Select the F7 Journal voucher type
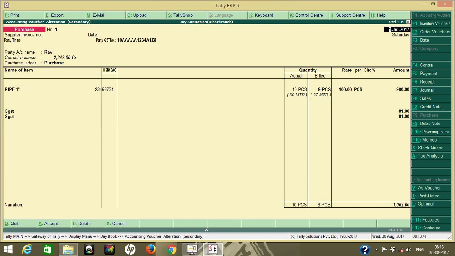Screen dimensions: 455x256 [x=431, y=90]
